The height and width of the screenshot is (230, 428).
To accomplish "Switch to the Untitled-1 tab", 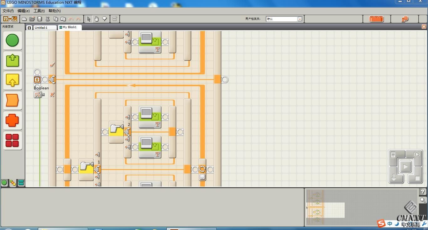I will coord(45,27).
